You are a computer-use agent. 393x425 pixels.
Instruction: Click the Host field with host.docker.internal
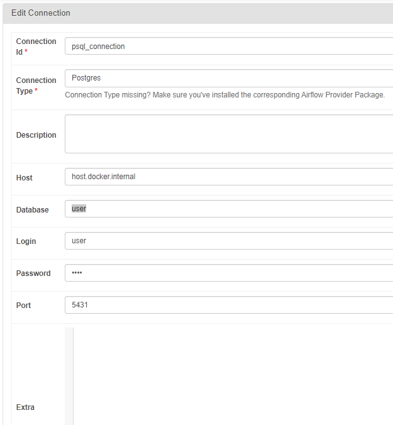(228, 177)
